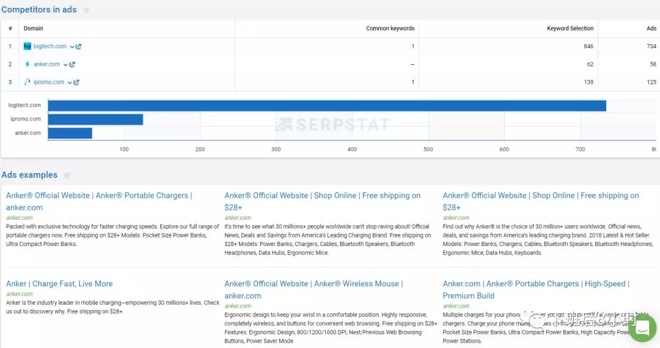This screenshot has width=660, height=348.
Task: Open the Competitors in ads heading link
Action: pos(39,10)
